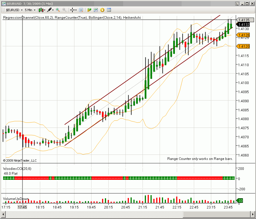Click the 1.4135 cursor price marker
The image size is (256, 219).
pos(245,20)
